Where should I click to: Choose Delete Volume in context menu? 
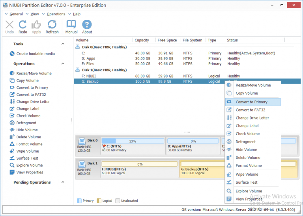tap(253, 158)
